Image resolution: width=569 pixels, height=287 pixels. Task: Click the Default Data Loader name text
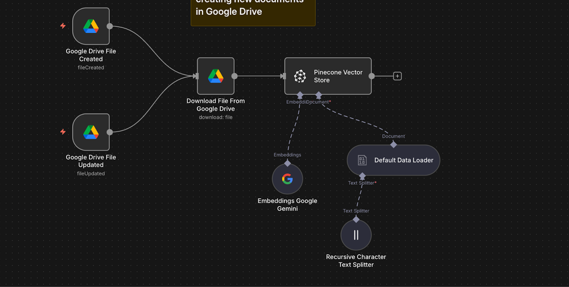[x=403, y=160]
